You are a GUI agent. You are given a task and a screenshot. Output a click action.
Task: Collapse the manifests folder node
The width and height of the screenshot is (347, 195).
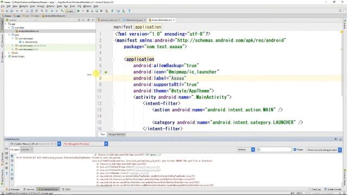coord(9,28)
